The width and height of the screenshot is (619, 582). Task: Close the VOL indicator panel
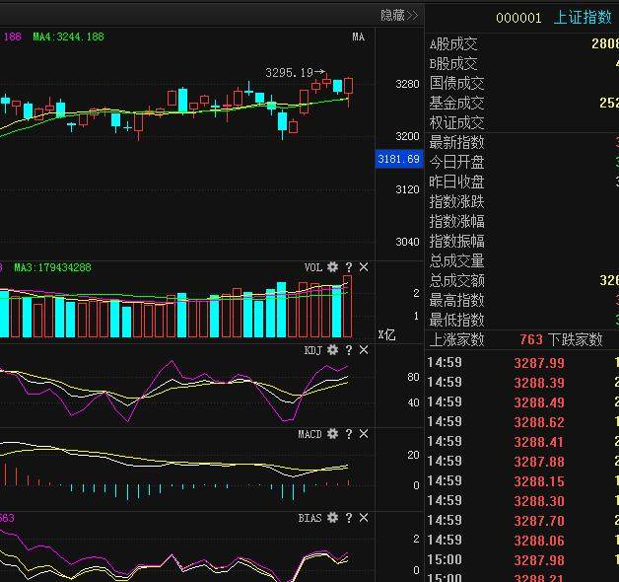[364, 267]
